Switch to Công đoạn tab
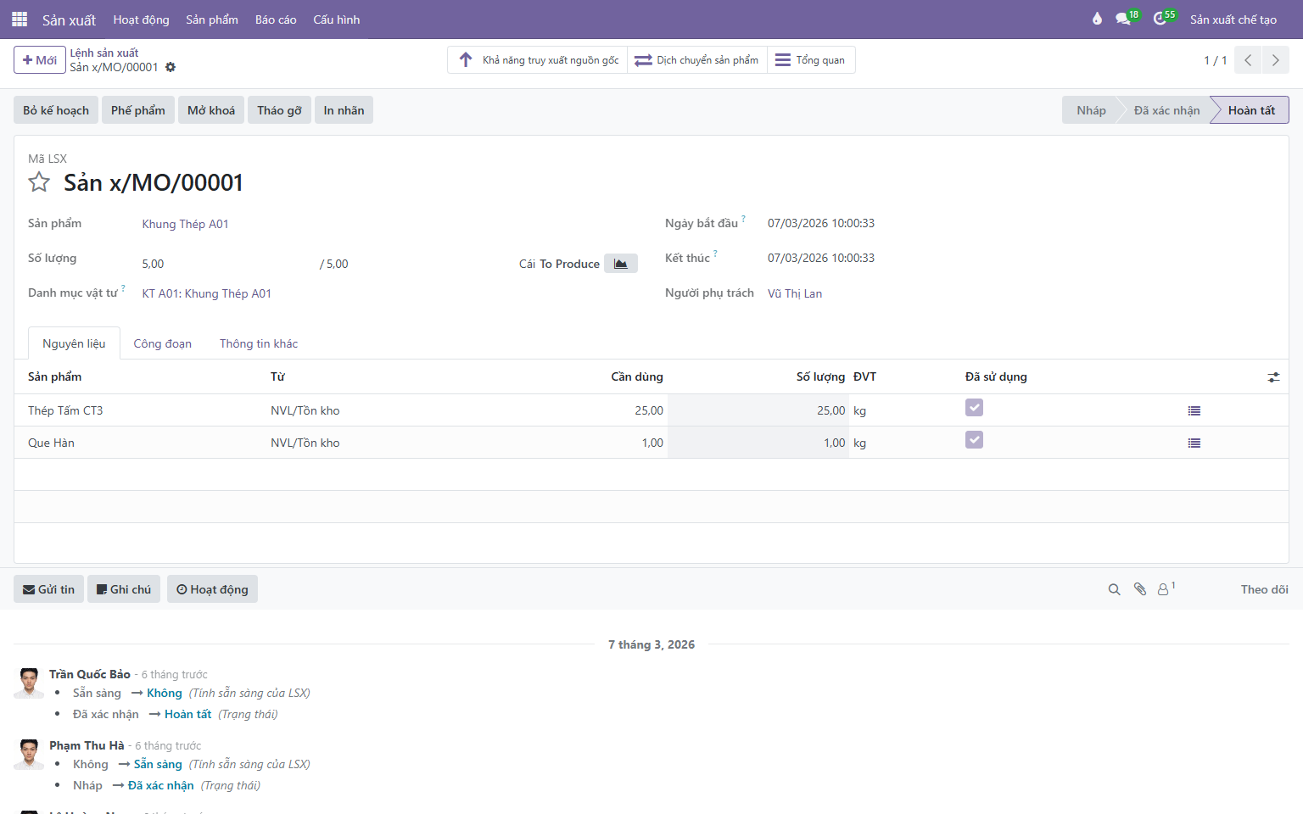The height and width of the screenshot is (814, 1303). (x=163, y=343)
